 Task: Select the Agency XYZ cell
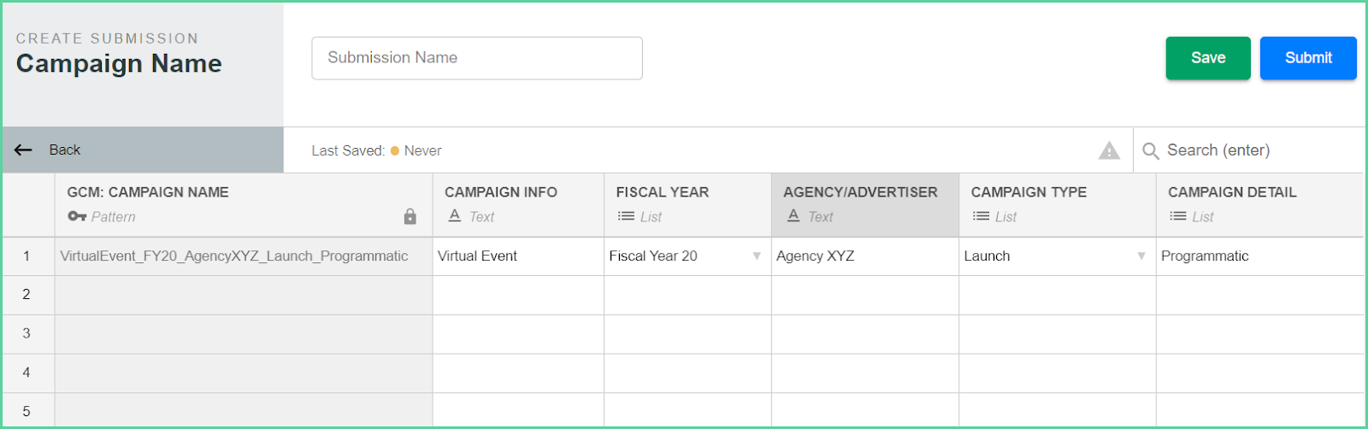[865, 256]
